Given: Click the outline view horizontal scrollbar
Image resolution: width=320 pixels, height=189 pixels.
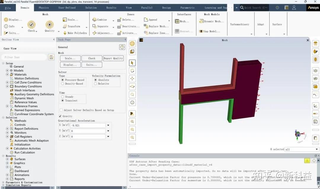Looking at the screenshot, I should tap(28, 188).
